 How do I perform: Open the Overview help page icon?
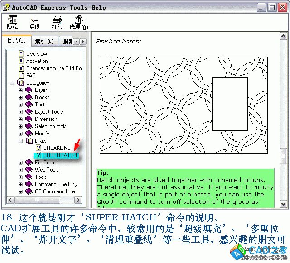pyautogui.click(x=21, y=54)
